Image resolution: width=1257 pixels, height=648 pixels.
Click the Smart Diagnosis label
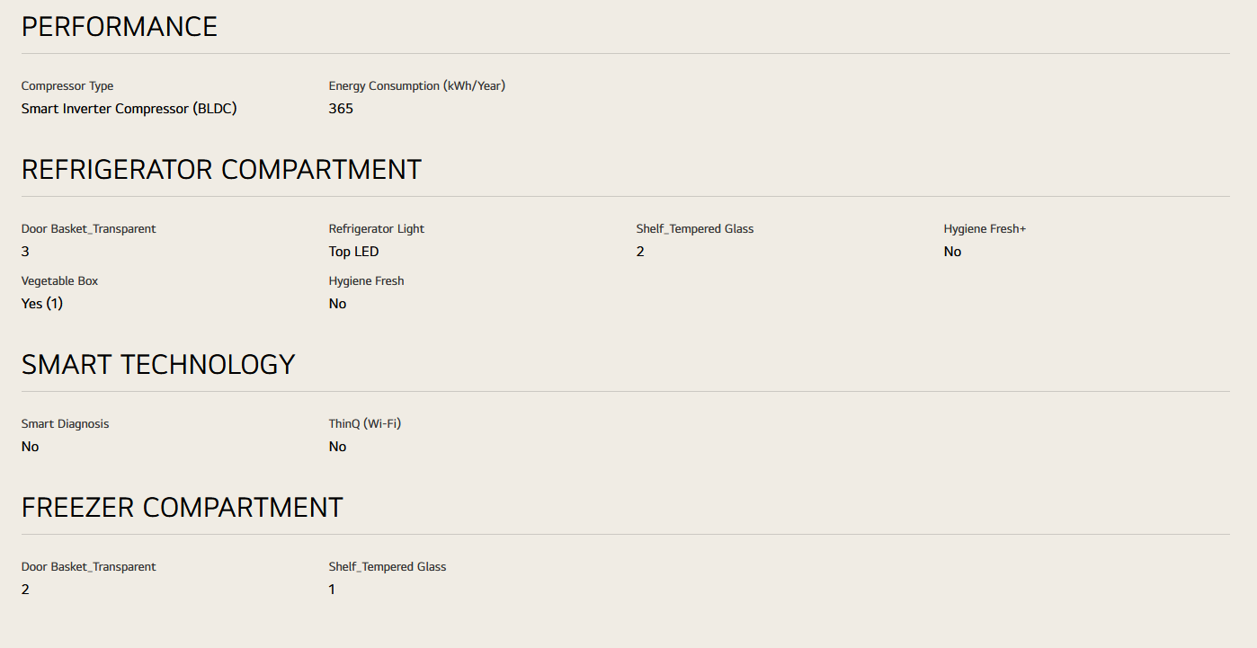click(x=65, y=424)
